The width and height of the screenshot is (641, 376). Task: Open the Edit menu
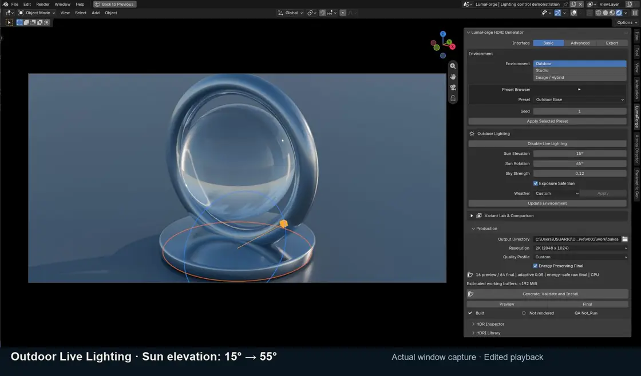tap(27, 4)
